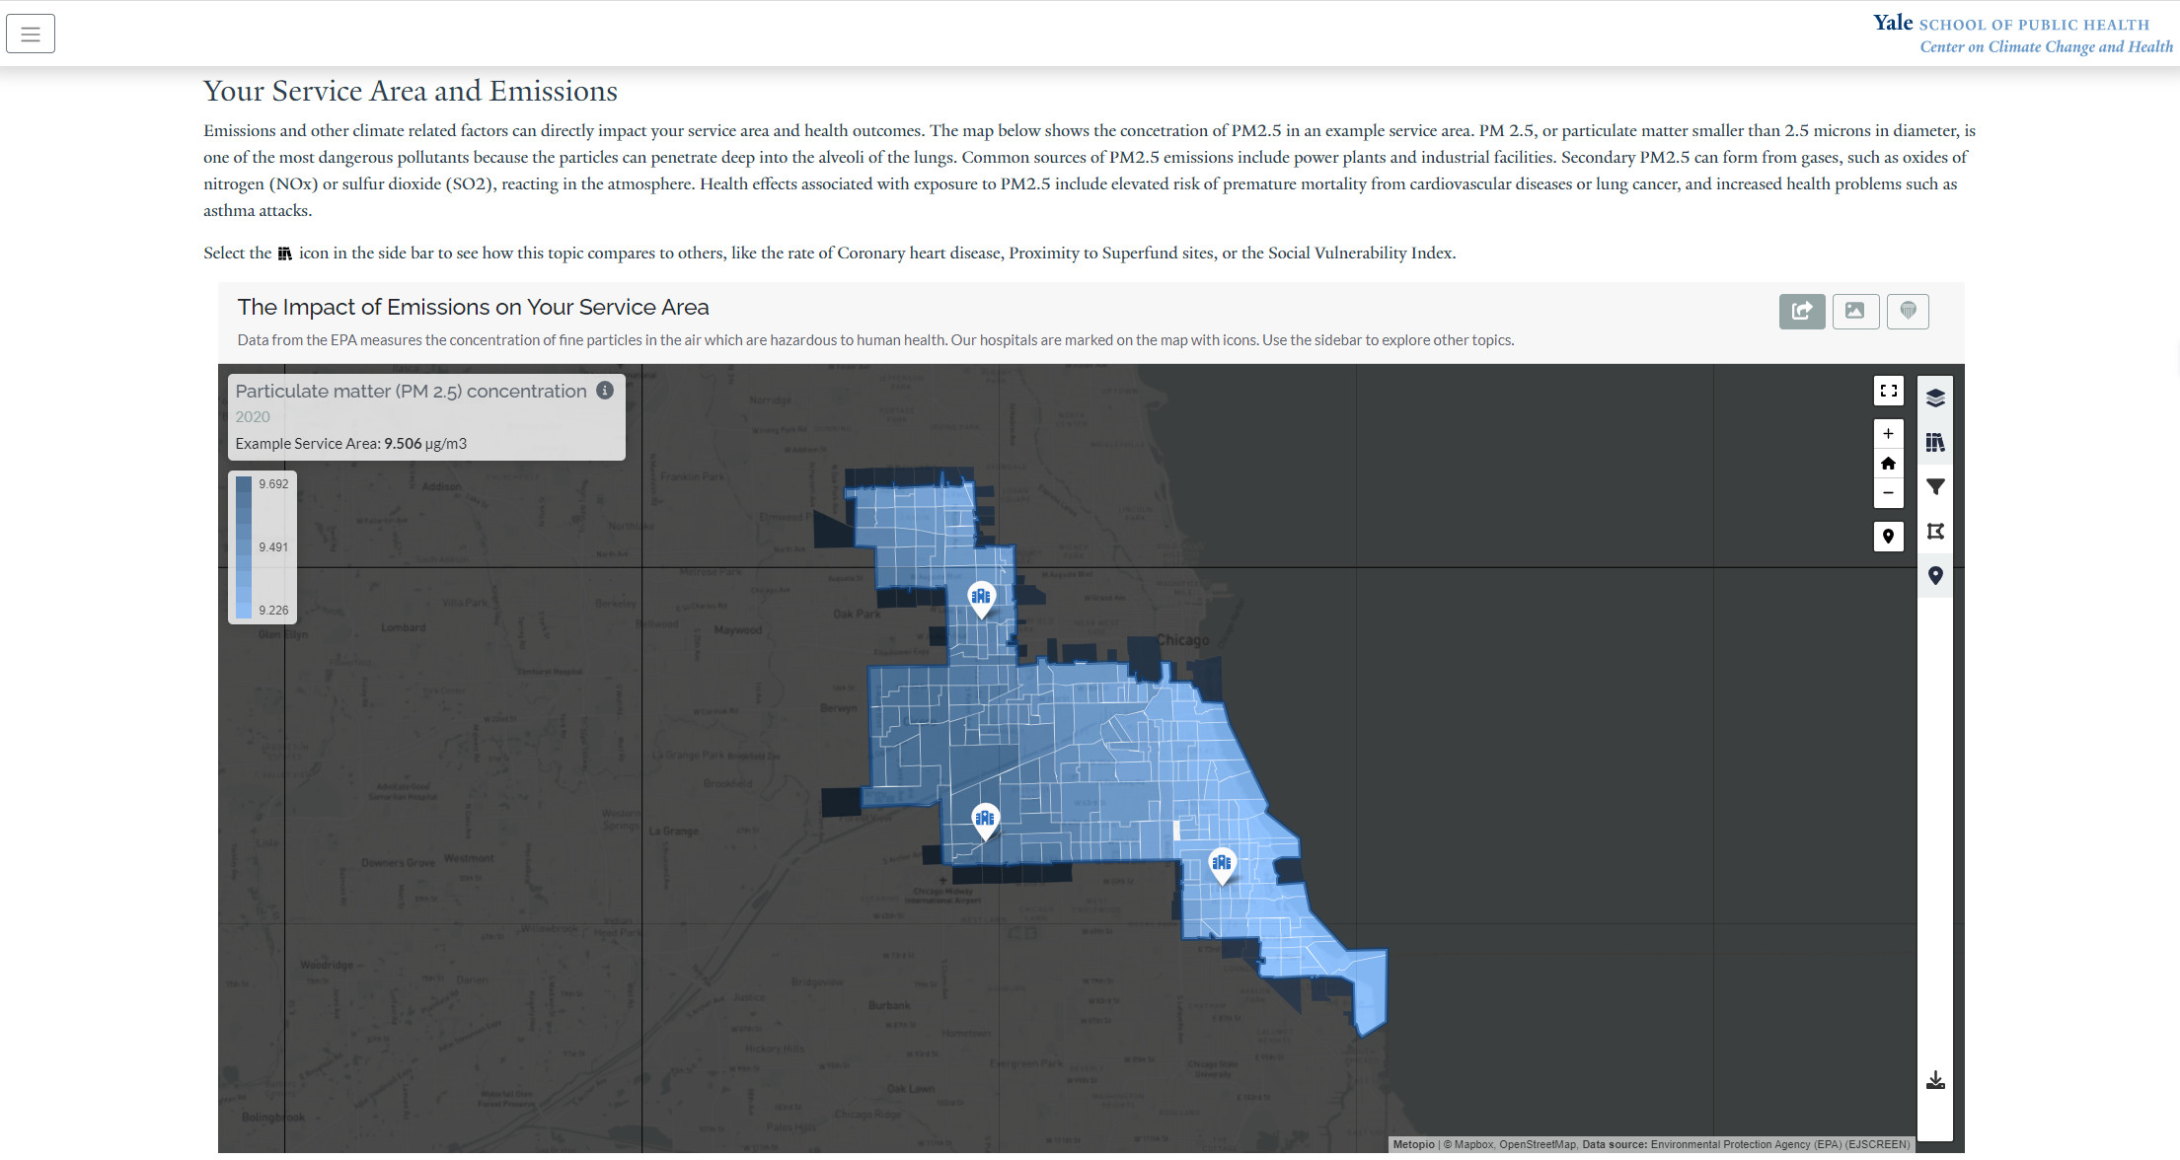Click the pillar institution icon button

click(x=1907, y=311)
